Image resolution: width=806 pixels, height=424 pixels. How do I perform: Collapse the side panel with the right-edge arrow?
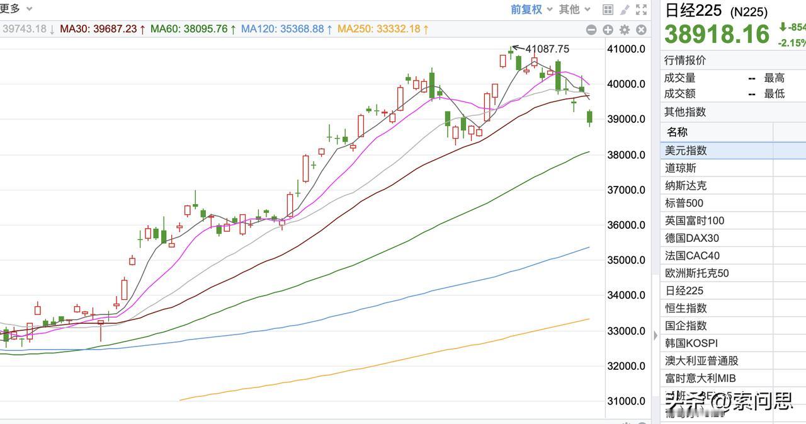pos(656,335)
